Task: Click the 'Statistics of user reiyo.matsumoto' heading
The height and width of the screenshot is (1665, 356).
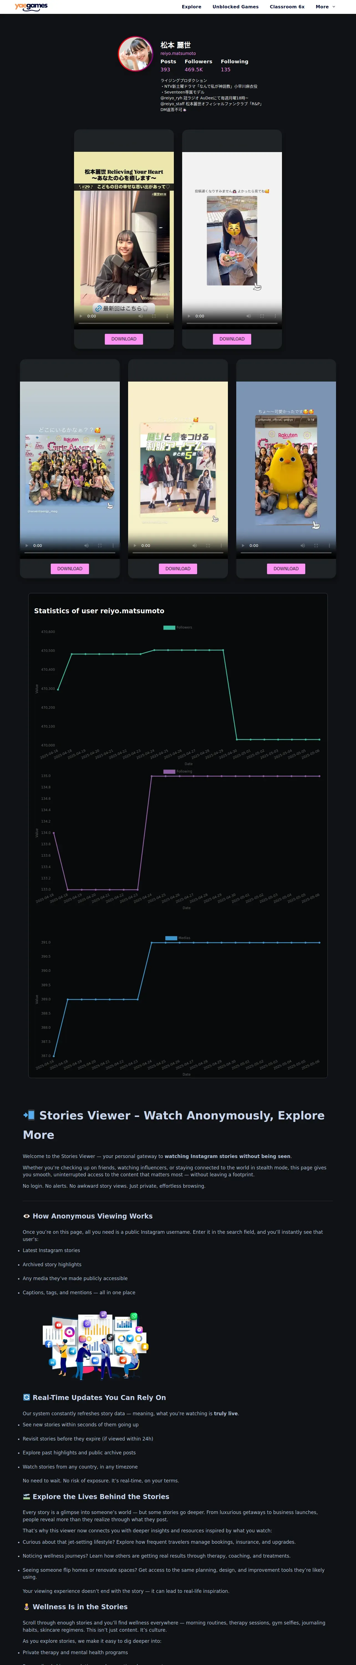Action: click(99, 611)
